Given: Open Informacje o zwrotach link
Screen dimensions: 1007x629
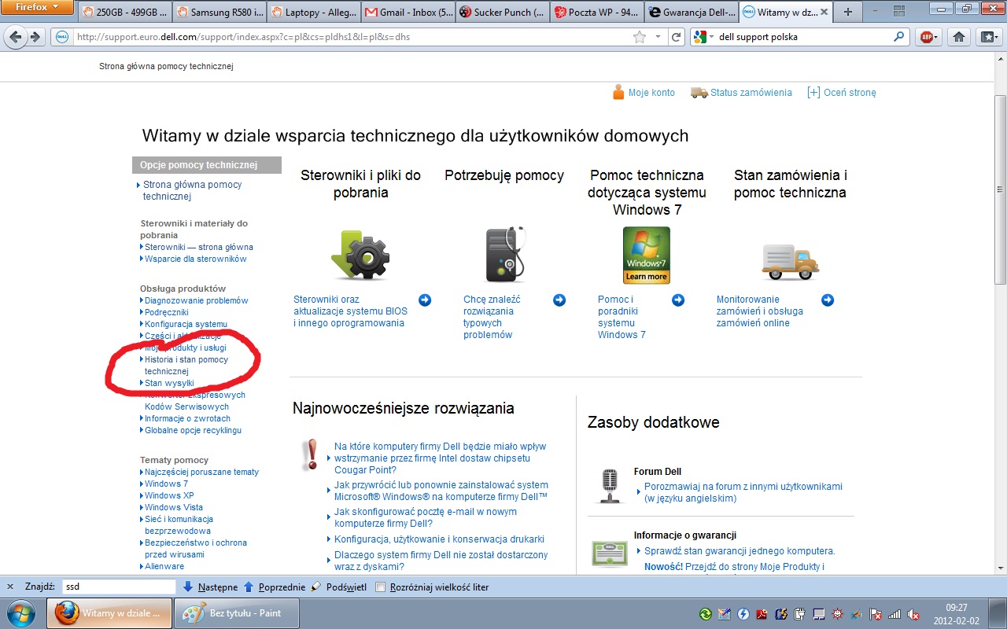Looking at the screenshot, I should [x=187, y=418].
